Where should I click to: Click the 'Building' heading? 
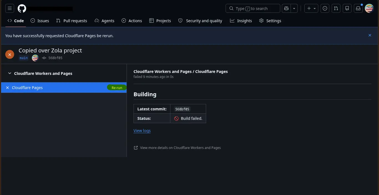coord(145,94)
